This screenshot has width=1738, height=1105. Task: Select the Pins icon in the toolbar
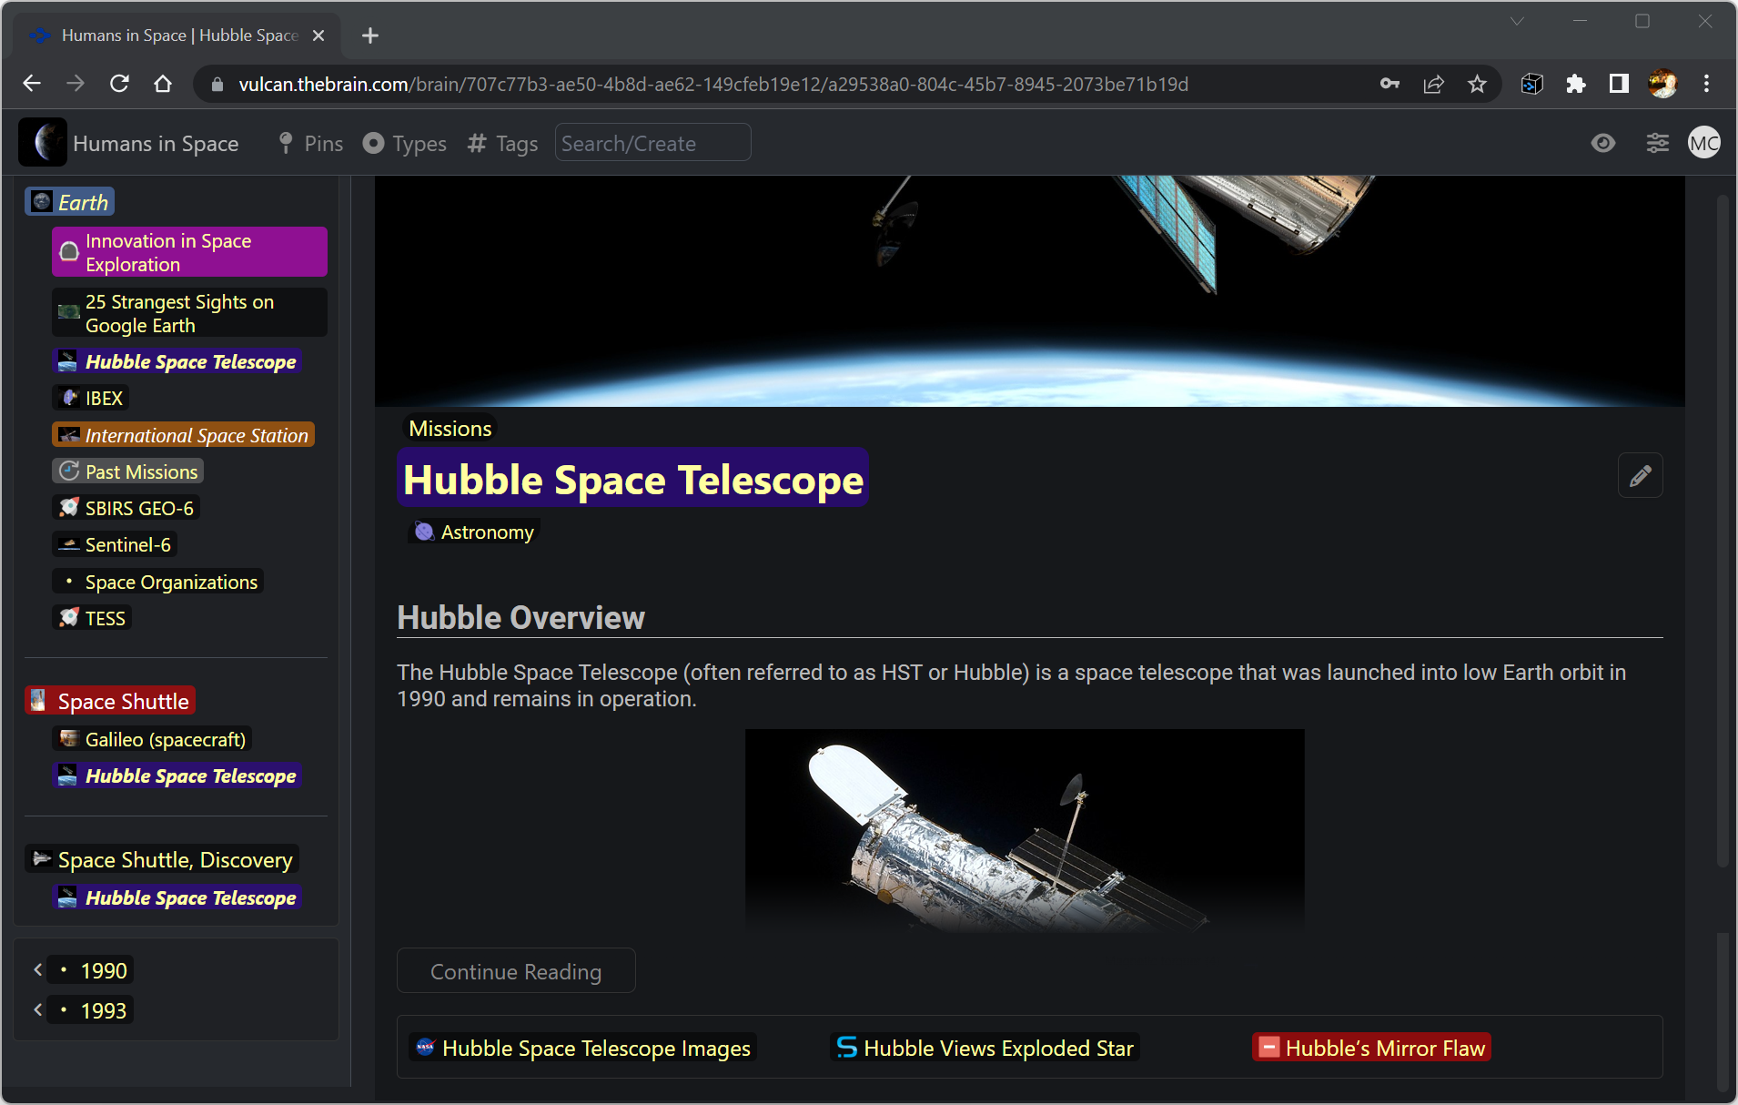(287, 143)
